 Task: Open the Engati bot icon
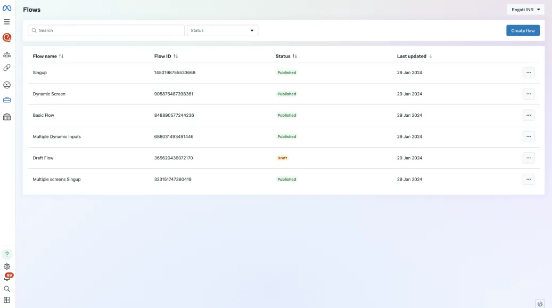tap(6, 38)
